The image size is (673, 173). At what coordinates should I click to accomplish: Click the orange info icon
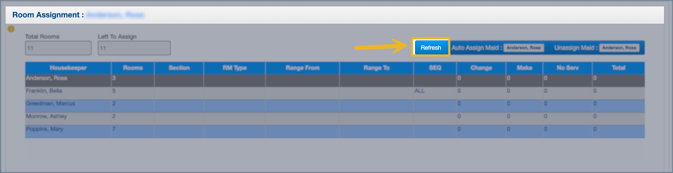coord(11,29)
